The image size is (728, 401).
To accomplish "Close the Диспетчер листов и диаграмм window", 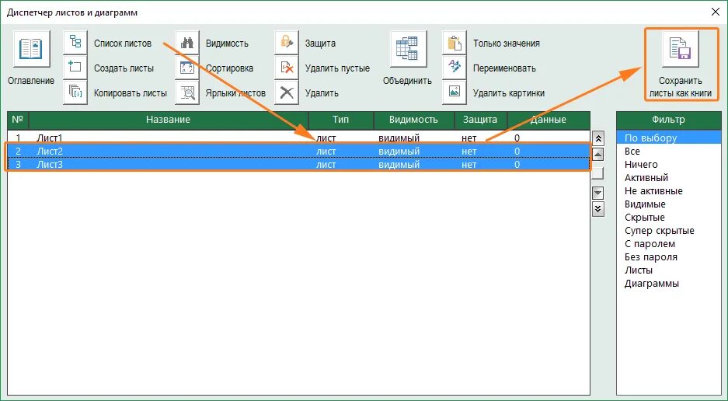I will point(716,12).
